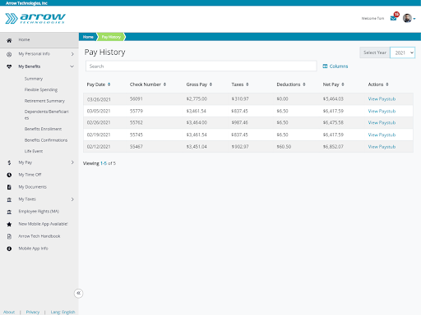Sort by Pay Date column

(x=99, y=84)
